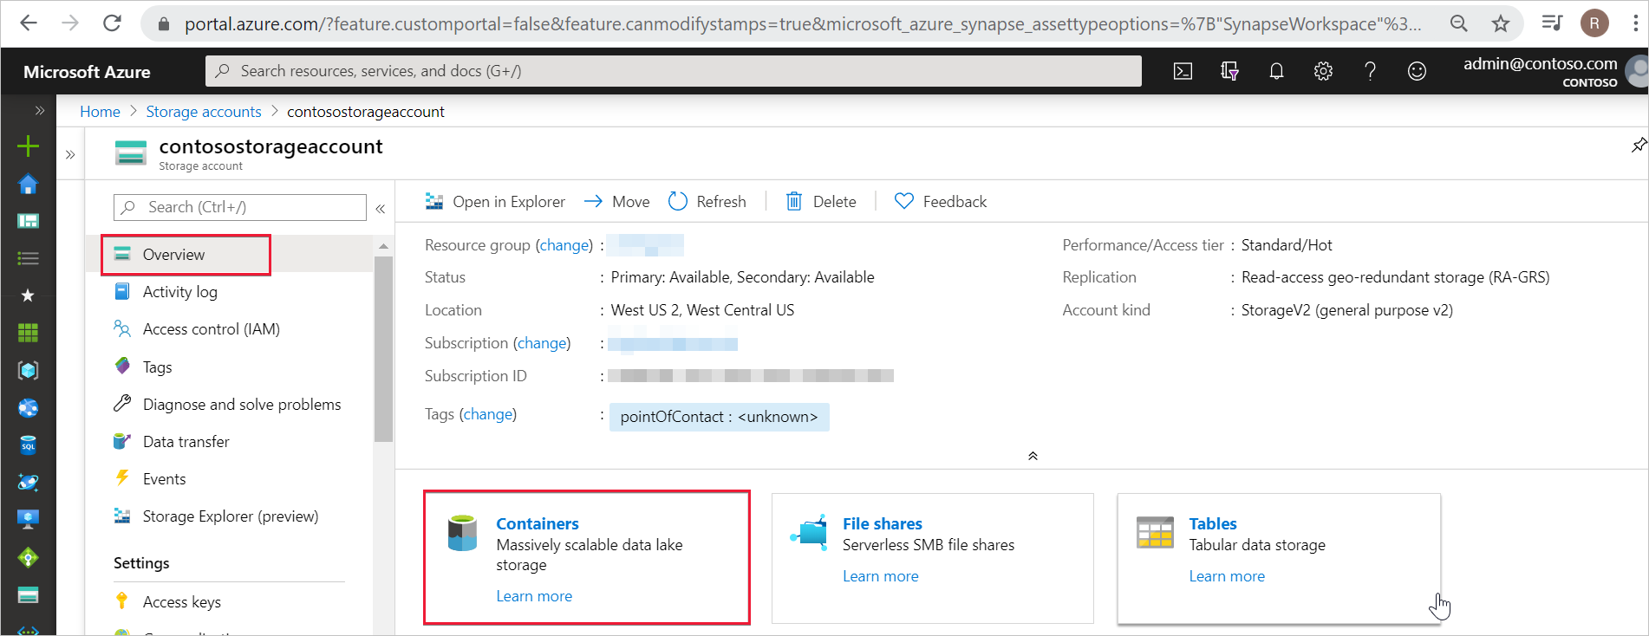Image resolution: width=1649 pixels, height=636 pixels.
Task: Open portal Settings gear icon
Action: pyautogui.click(x=1323, y=71)
